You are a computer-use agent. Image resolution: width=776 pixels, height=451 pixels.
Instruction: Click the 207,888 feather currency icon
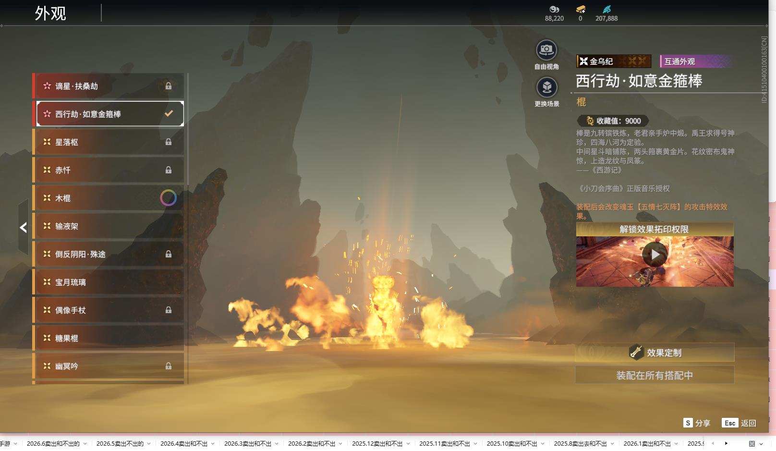tap(606, 9)
